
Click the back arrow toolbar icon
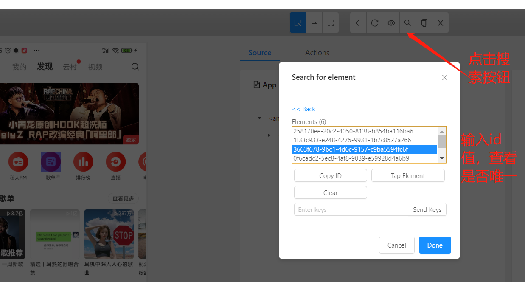coord(358,23)
